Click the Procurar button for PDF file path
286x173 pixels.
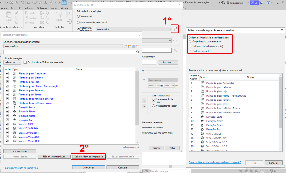point(168,62)
